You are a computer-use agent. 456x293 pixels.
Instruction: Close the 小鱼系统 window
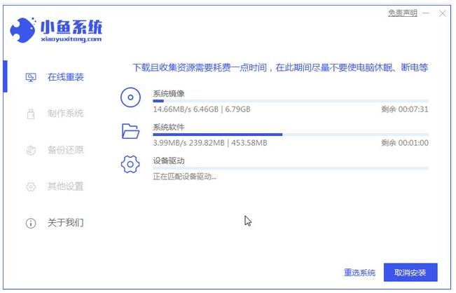coord(442,13)
